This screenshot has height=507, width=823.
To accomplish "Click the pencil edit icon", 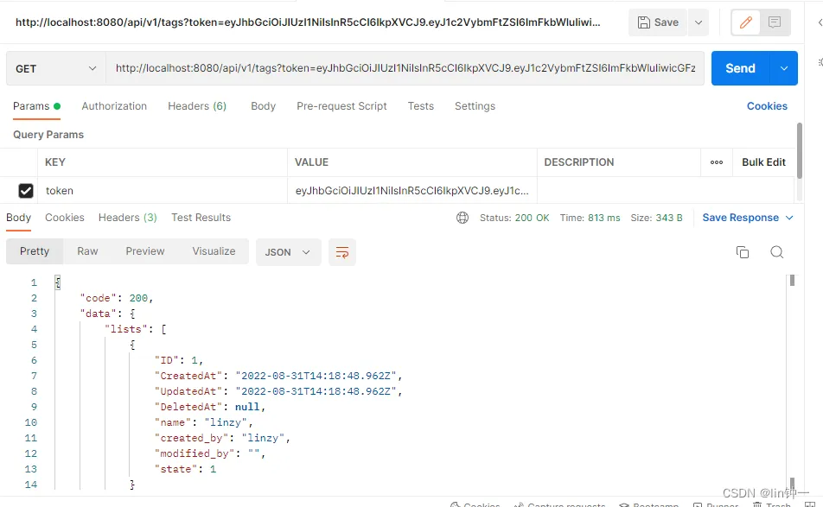I will (745, 22).
